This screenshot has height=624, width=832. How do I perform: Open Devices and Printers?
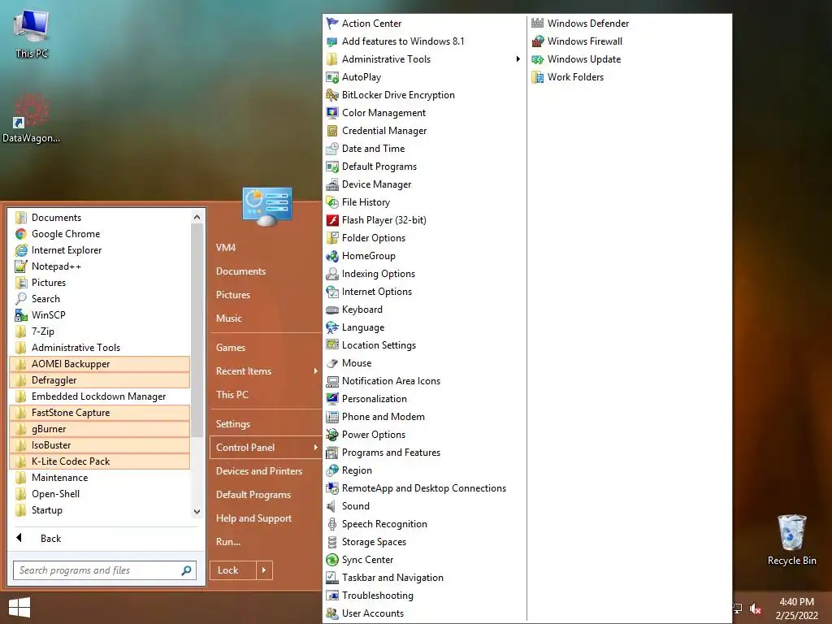pos(259,471)
